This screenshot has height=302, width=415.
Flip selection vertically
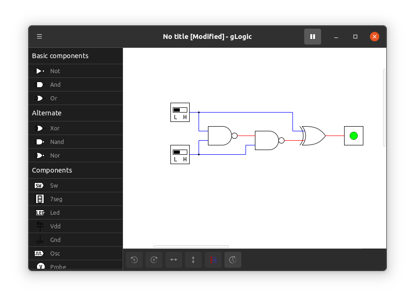193,260
